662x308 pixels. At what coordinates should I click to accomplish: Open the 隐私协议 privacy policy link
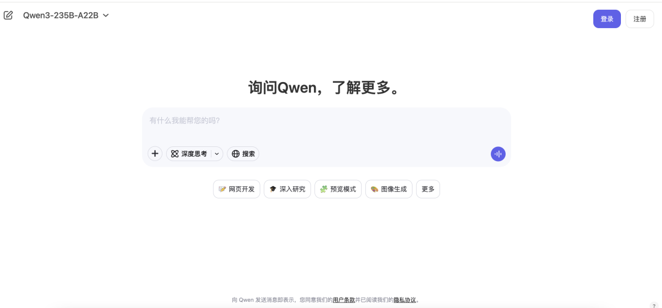405,300
